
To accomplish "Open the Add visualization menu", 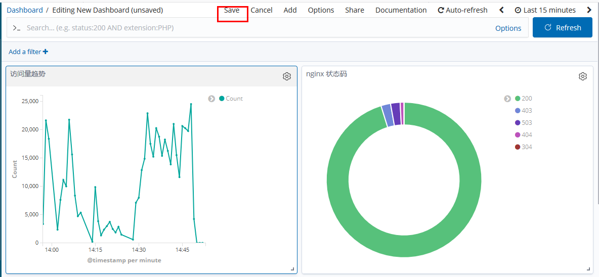I will (290, 10).
